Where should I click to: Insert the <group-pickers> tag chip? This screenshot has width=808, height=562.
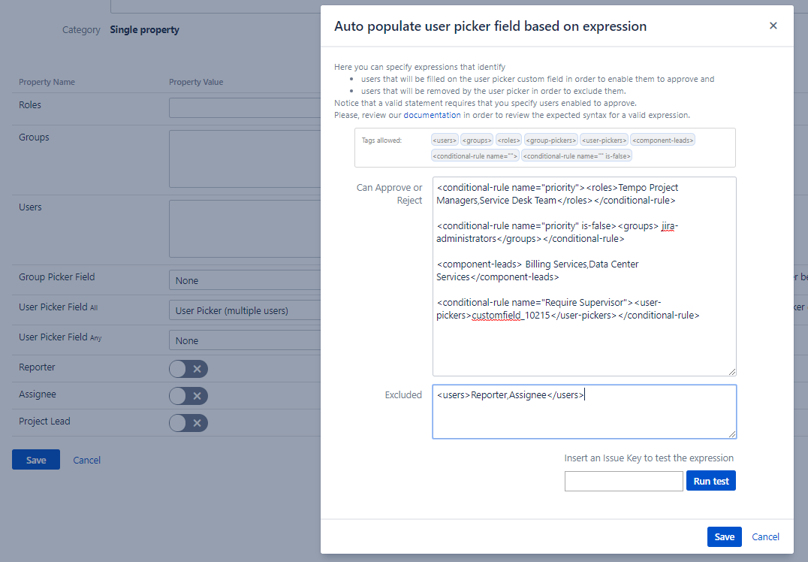pos(551,140)
